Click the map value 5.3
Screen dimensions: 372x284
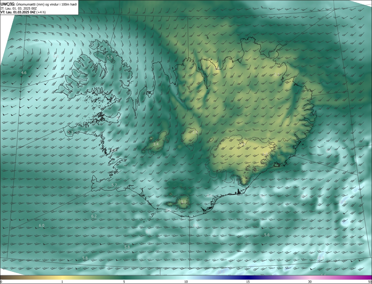(70, 132)
